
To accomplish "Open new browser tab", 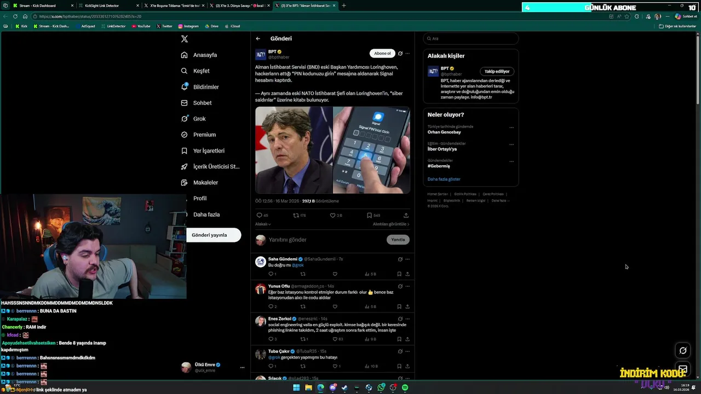I will click(x=344, y=5).
